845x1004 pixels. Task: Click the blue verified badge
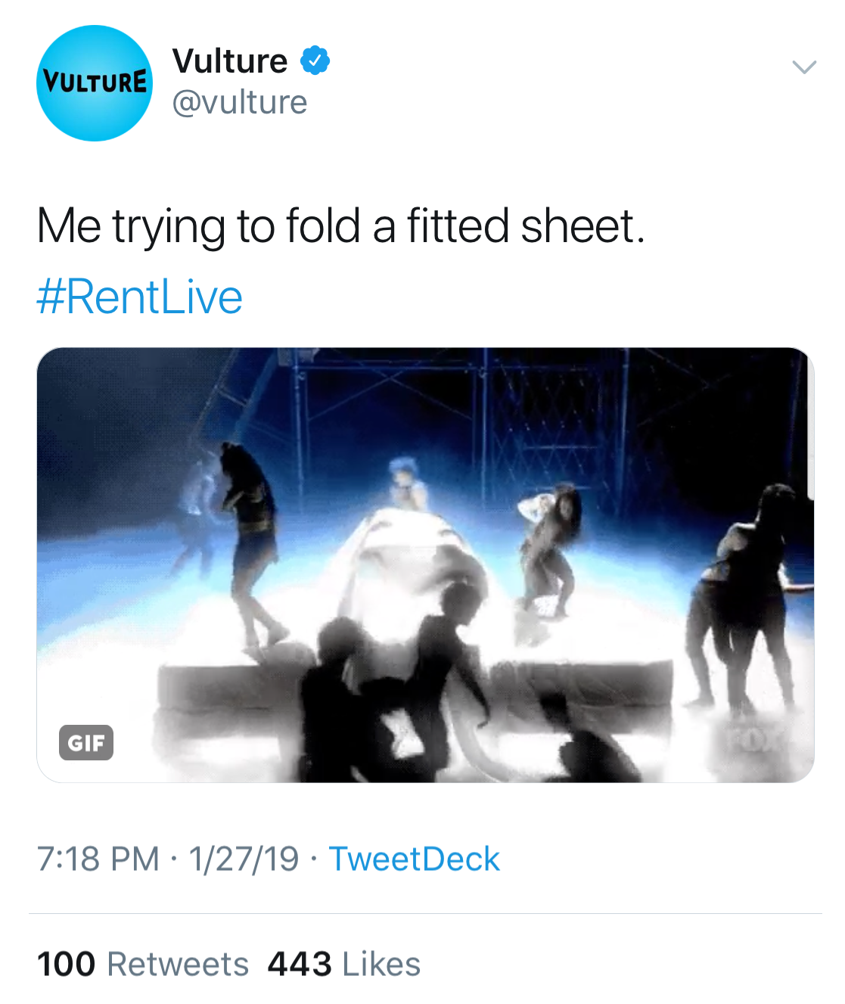coord(315,61)
